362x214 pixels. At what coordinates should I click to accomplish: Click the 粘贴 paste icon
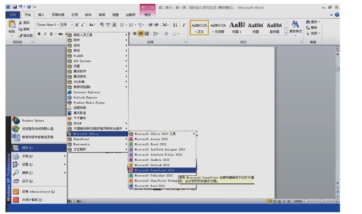pos(12,24)
